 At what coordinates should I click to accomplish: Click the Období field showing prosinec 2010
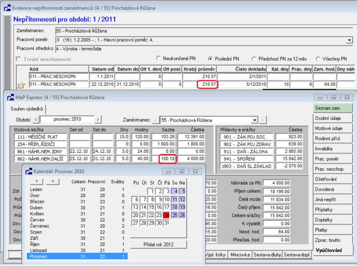(67, 119)
